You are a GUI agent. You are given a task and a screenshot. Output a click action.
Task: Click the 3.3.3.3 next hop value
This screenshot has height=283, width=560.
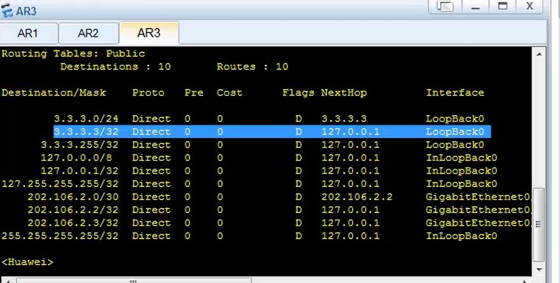344,118
